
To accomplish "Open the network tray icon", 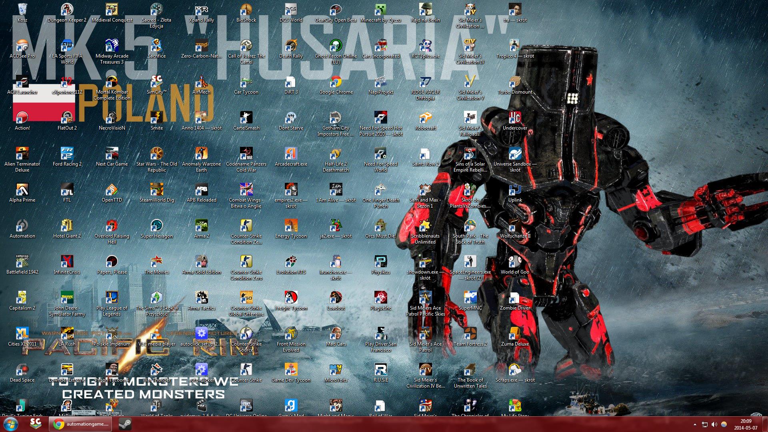I will click(705, 424).
